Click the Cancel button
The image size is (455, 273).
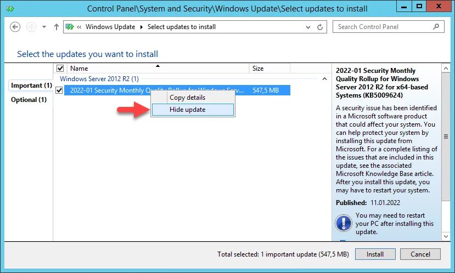coord(420,254)
